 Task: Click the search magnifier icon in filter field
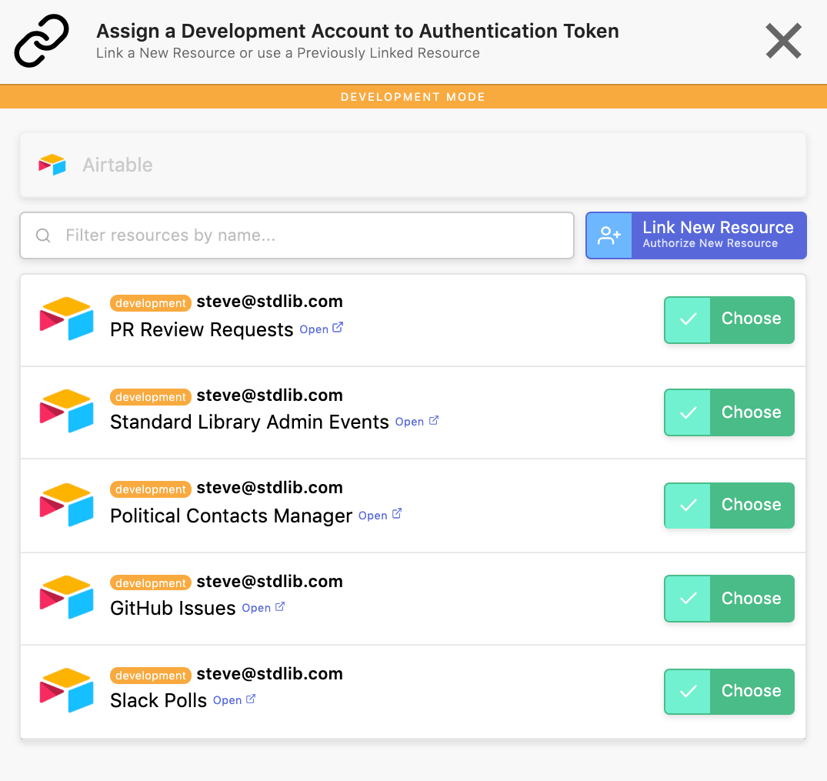(43, 235)
